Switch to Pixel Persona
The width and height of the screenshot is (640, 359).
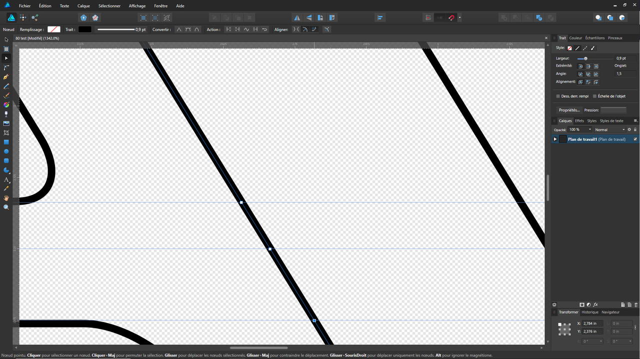(x=23, y=17)
